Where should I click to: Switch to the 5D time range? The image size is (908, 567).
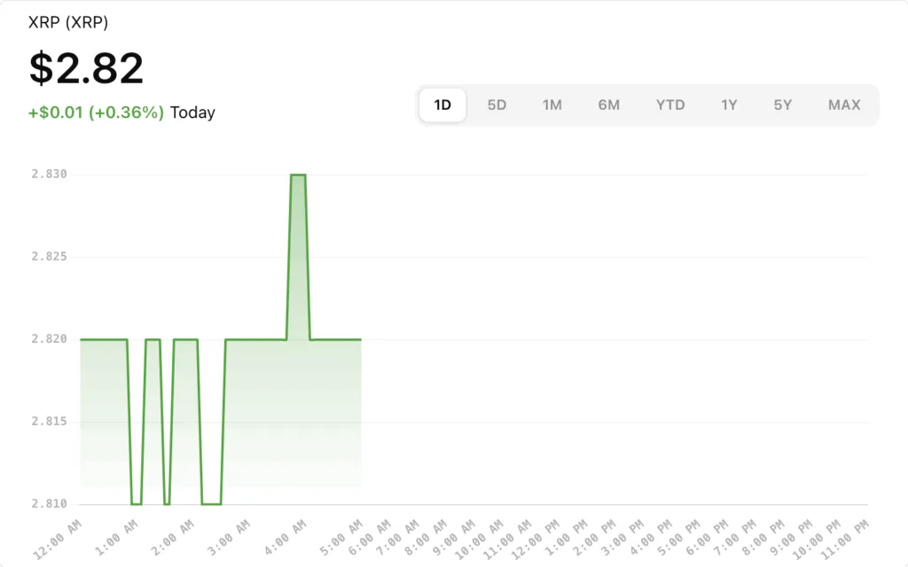pos(497,105)
